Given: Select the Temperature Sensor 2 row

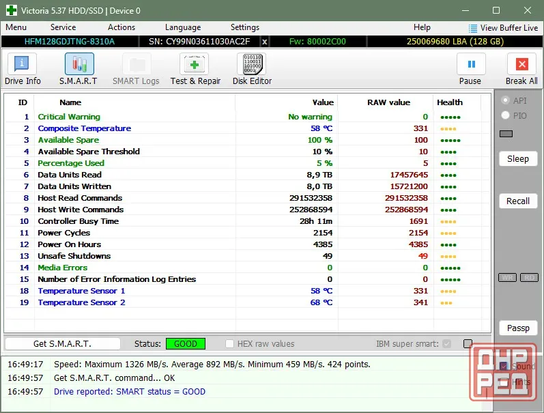Looking at the screenshot, I should (248, 302).
